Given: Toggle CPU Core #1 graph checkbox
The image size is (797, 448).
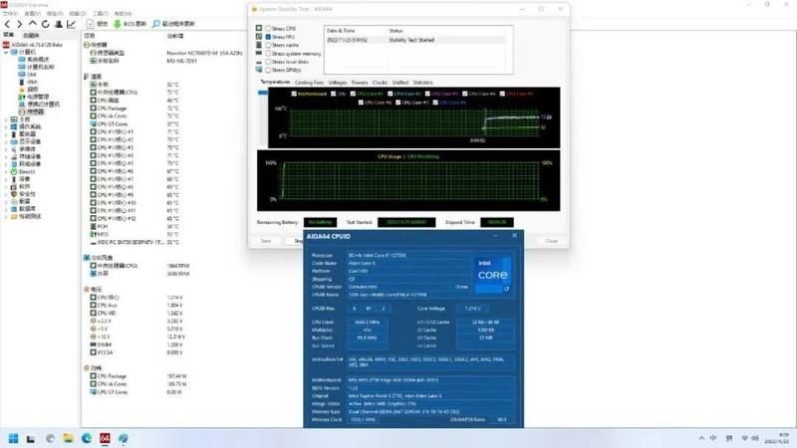Looking at the screenshot, I should click(353, 94).
